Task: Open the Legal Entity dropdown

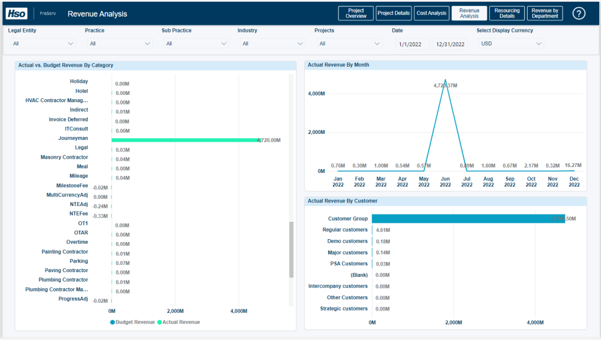Action: pos(43,43)
